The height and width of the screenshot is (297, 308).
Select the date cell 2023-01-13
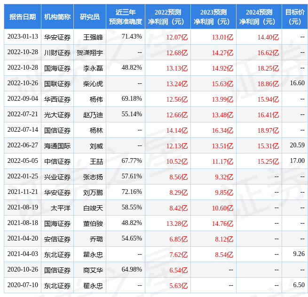tap(23, 37)
